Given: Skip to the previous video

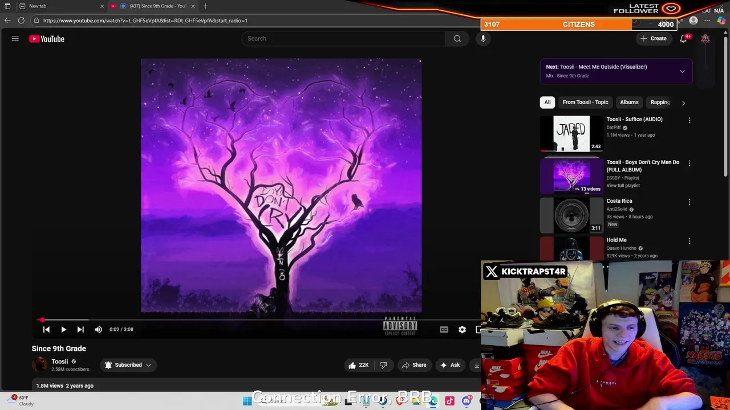Looking at the screenshot, I should click(x=46, y=329).
